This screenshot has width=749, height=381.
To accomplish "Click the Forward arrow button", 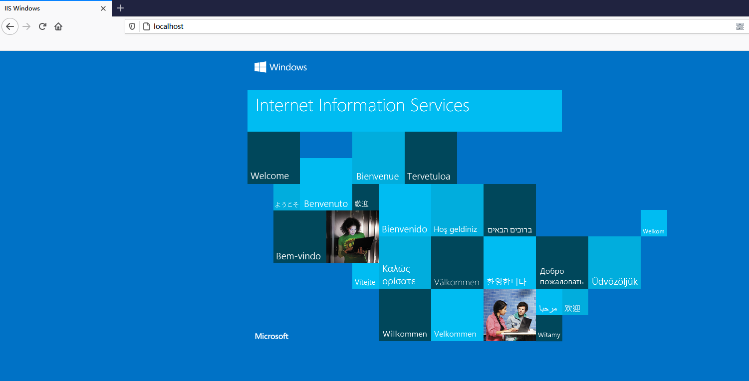I will coord(27,26).
